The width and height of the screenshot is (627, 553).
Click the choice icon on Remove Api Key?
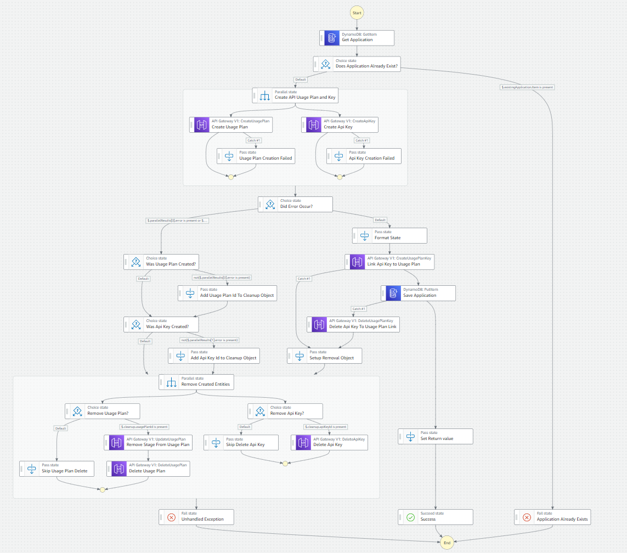(x=259, y=411)
